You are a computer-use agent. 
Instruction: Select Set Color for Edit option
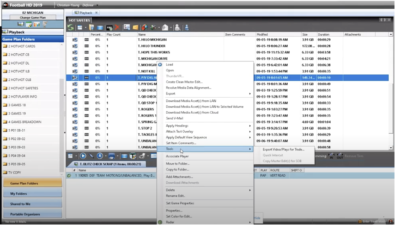[179, 216]
